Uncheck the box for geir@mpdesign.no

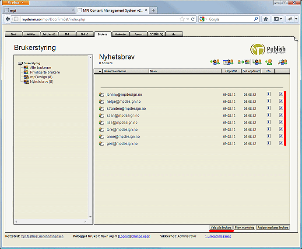coord(281,143)
